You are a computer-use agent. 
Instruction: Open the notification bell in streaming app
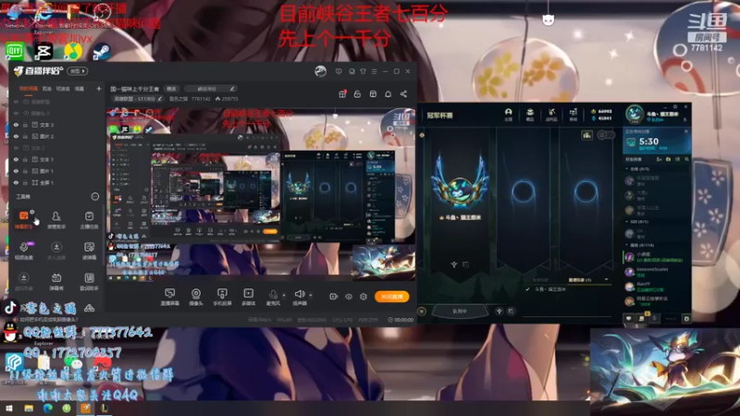tap(388, 94)
